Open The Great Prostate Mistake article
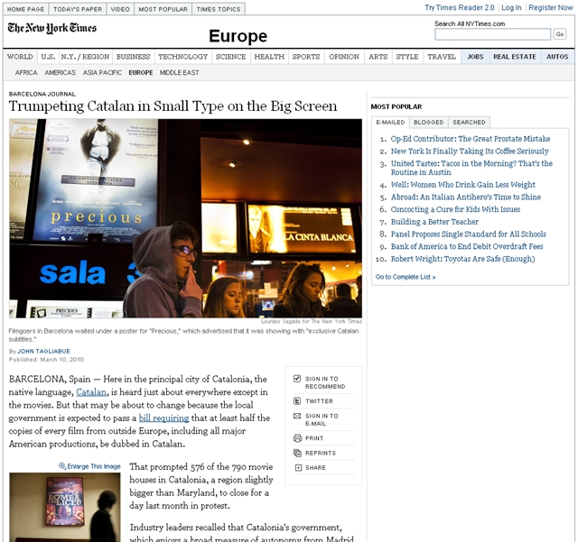This screenshot has width=578, height=542. click(x=470, y=139)
